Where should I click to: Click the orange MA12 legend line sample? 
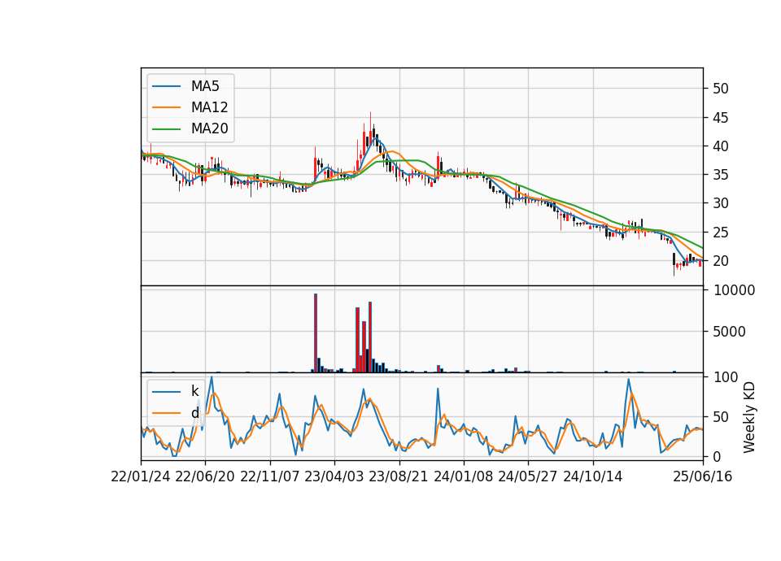point(166,107)
